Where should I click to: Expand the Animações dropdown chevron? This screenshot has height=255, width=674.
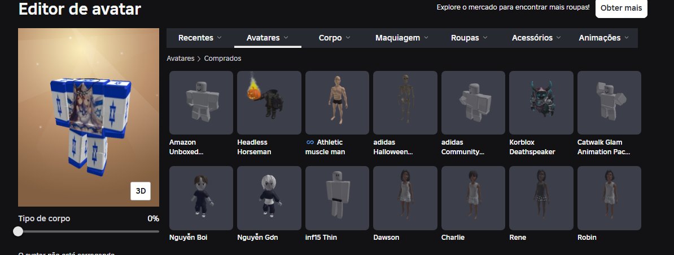[626, 38]
